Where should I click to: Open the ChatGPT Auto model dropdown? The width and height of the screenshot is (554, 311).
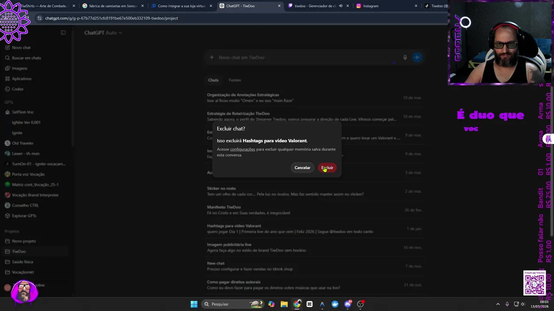(103, 33)
